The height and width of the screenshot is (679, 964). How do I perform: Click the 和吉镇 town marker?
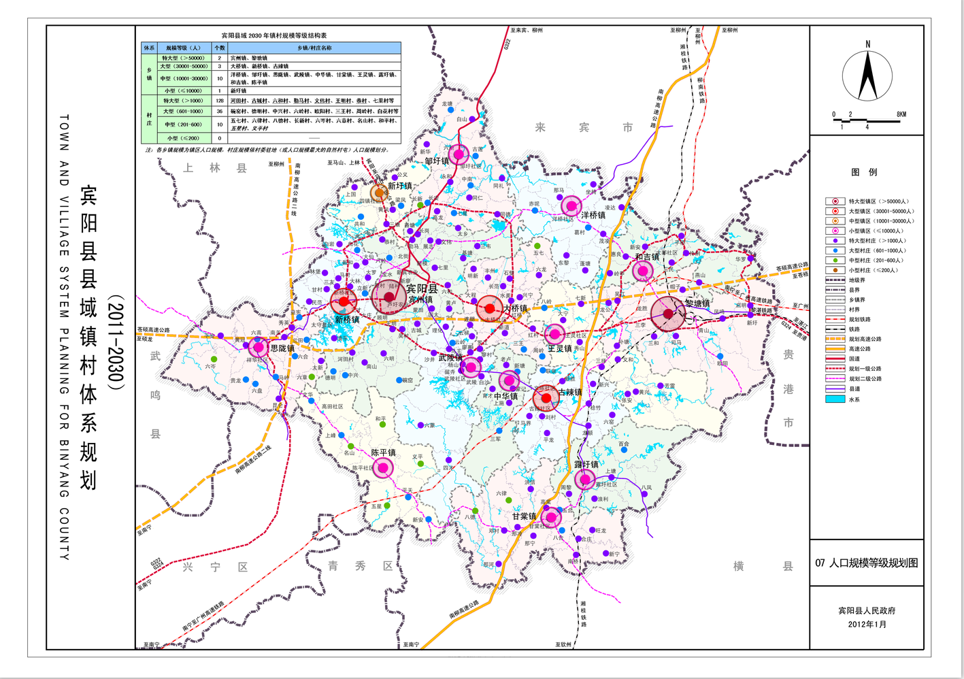642,271
